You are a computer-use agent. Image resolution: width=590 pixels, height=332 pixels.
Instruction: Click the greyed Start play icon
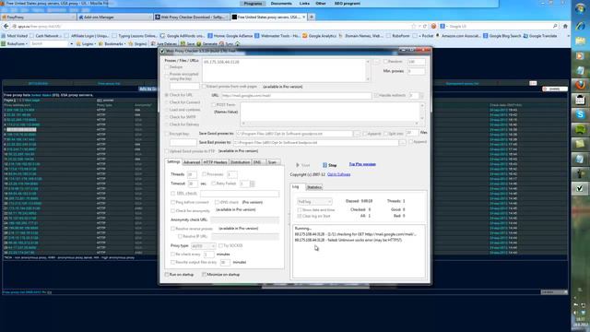297,165
